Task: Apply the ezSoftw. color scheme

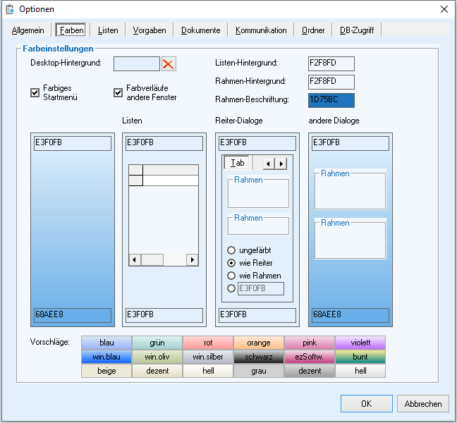Action: point(310,357)
